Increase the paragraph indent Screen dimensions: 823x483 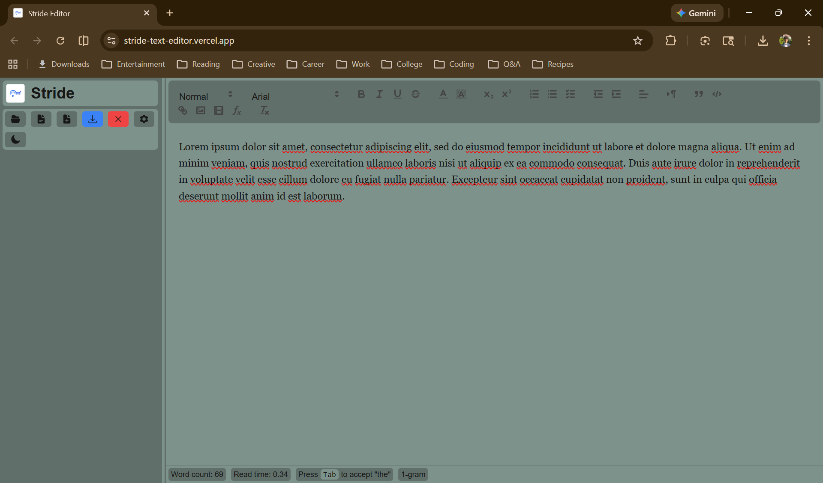pos(616,94)
